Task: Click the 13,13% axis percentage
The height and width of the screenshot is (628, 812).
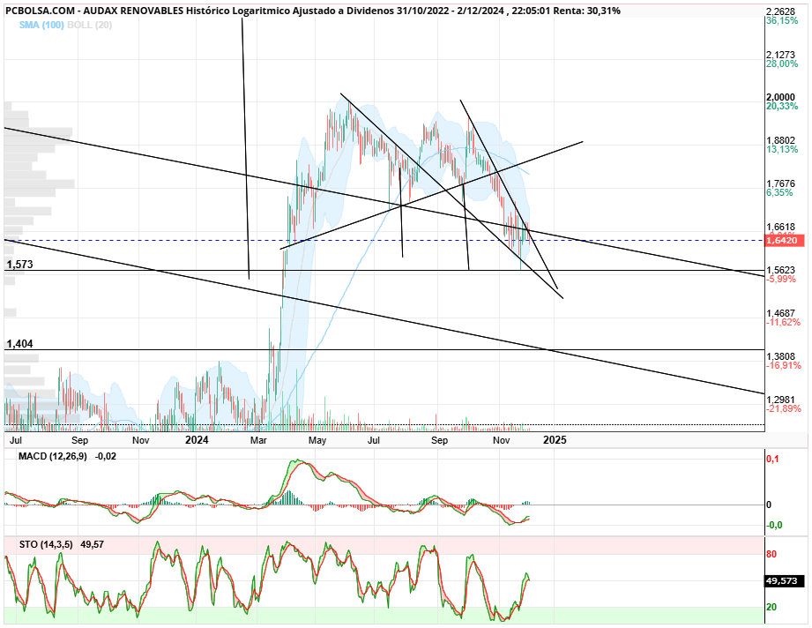Action: (x=782, y=149)
